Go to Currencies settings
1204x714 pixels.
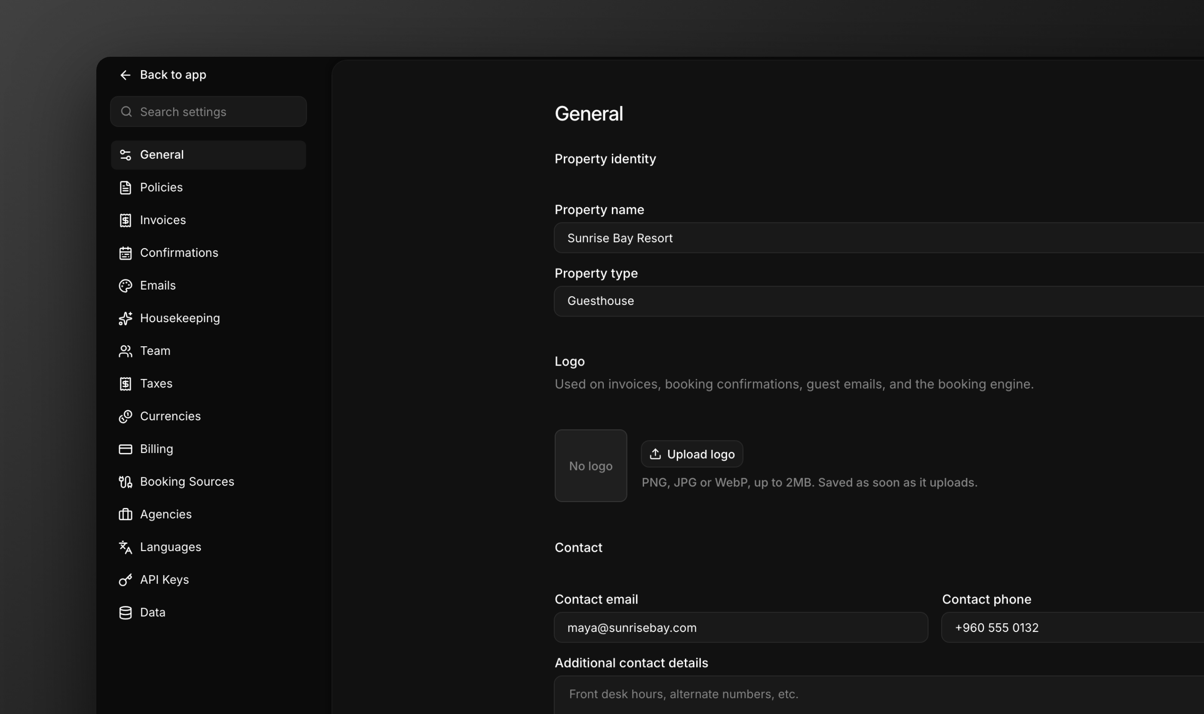(208, 417)
